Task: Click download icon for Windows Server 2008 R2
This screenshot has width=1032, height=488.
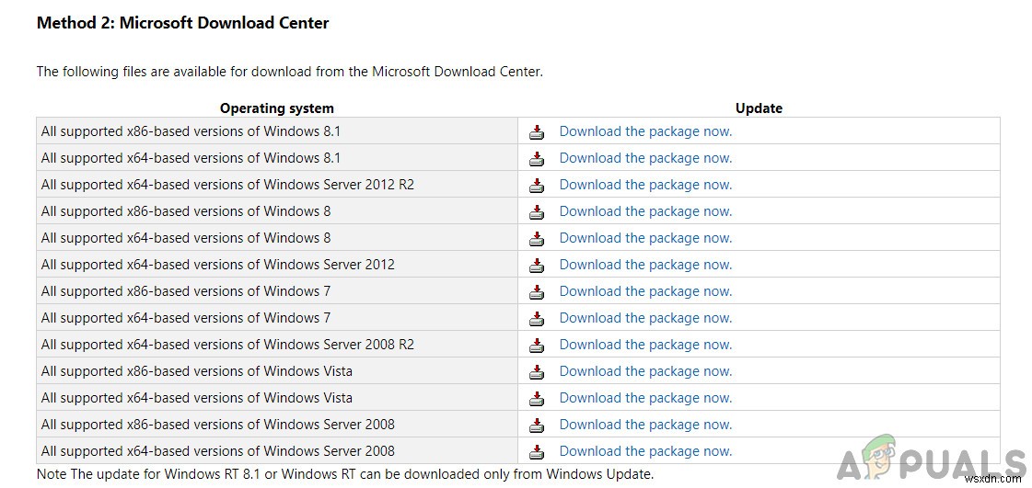Action: pos(537,345)
